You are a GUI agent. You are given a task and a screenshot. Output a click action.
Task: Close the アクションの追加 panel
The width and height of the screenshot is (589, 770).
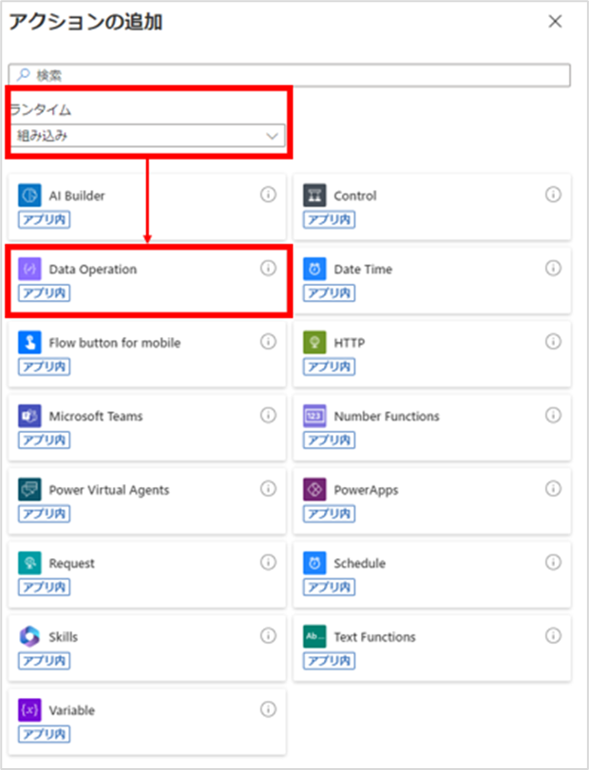coord(555,22)
